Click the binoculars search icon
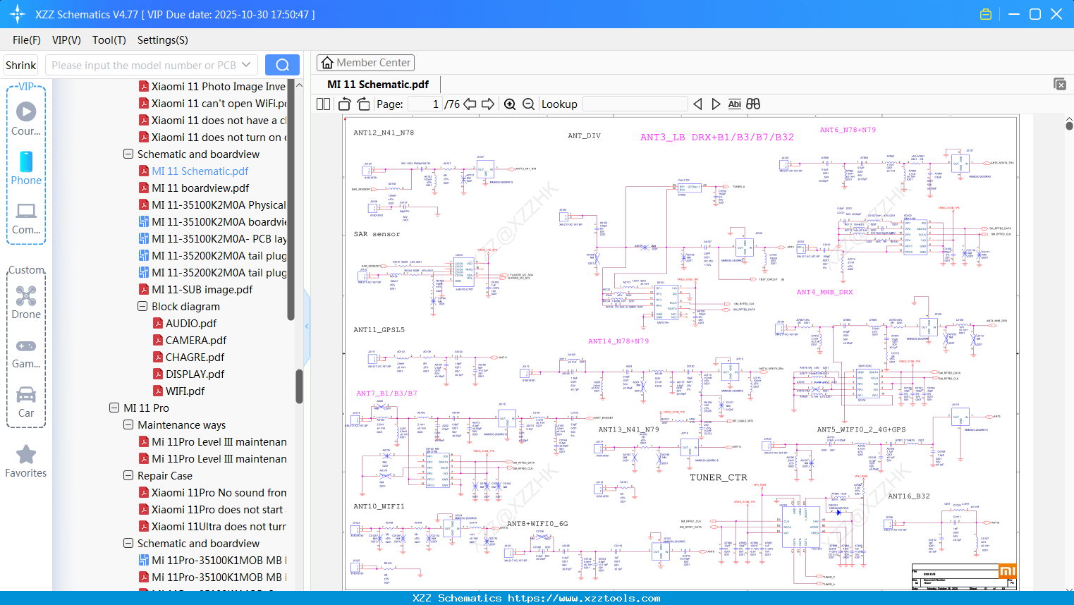This screenshot has width=1074, height=605. (753, 104)
